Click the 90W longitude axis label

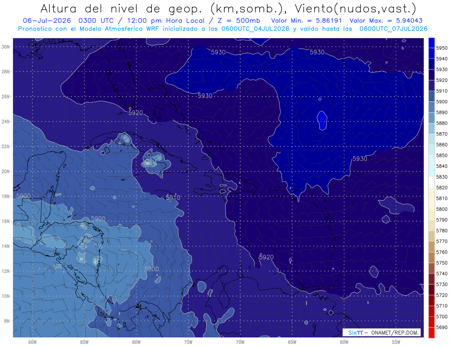point(32,342)
